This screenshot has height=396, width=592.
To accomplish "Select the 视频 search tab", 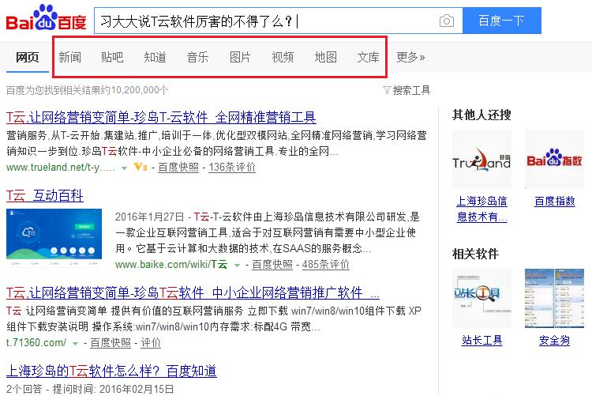I will tap(283, 57).
